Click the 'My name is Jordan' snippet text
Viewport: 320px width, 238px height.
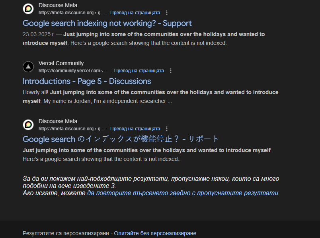68,101
